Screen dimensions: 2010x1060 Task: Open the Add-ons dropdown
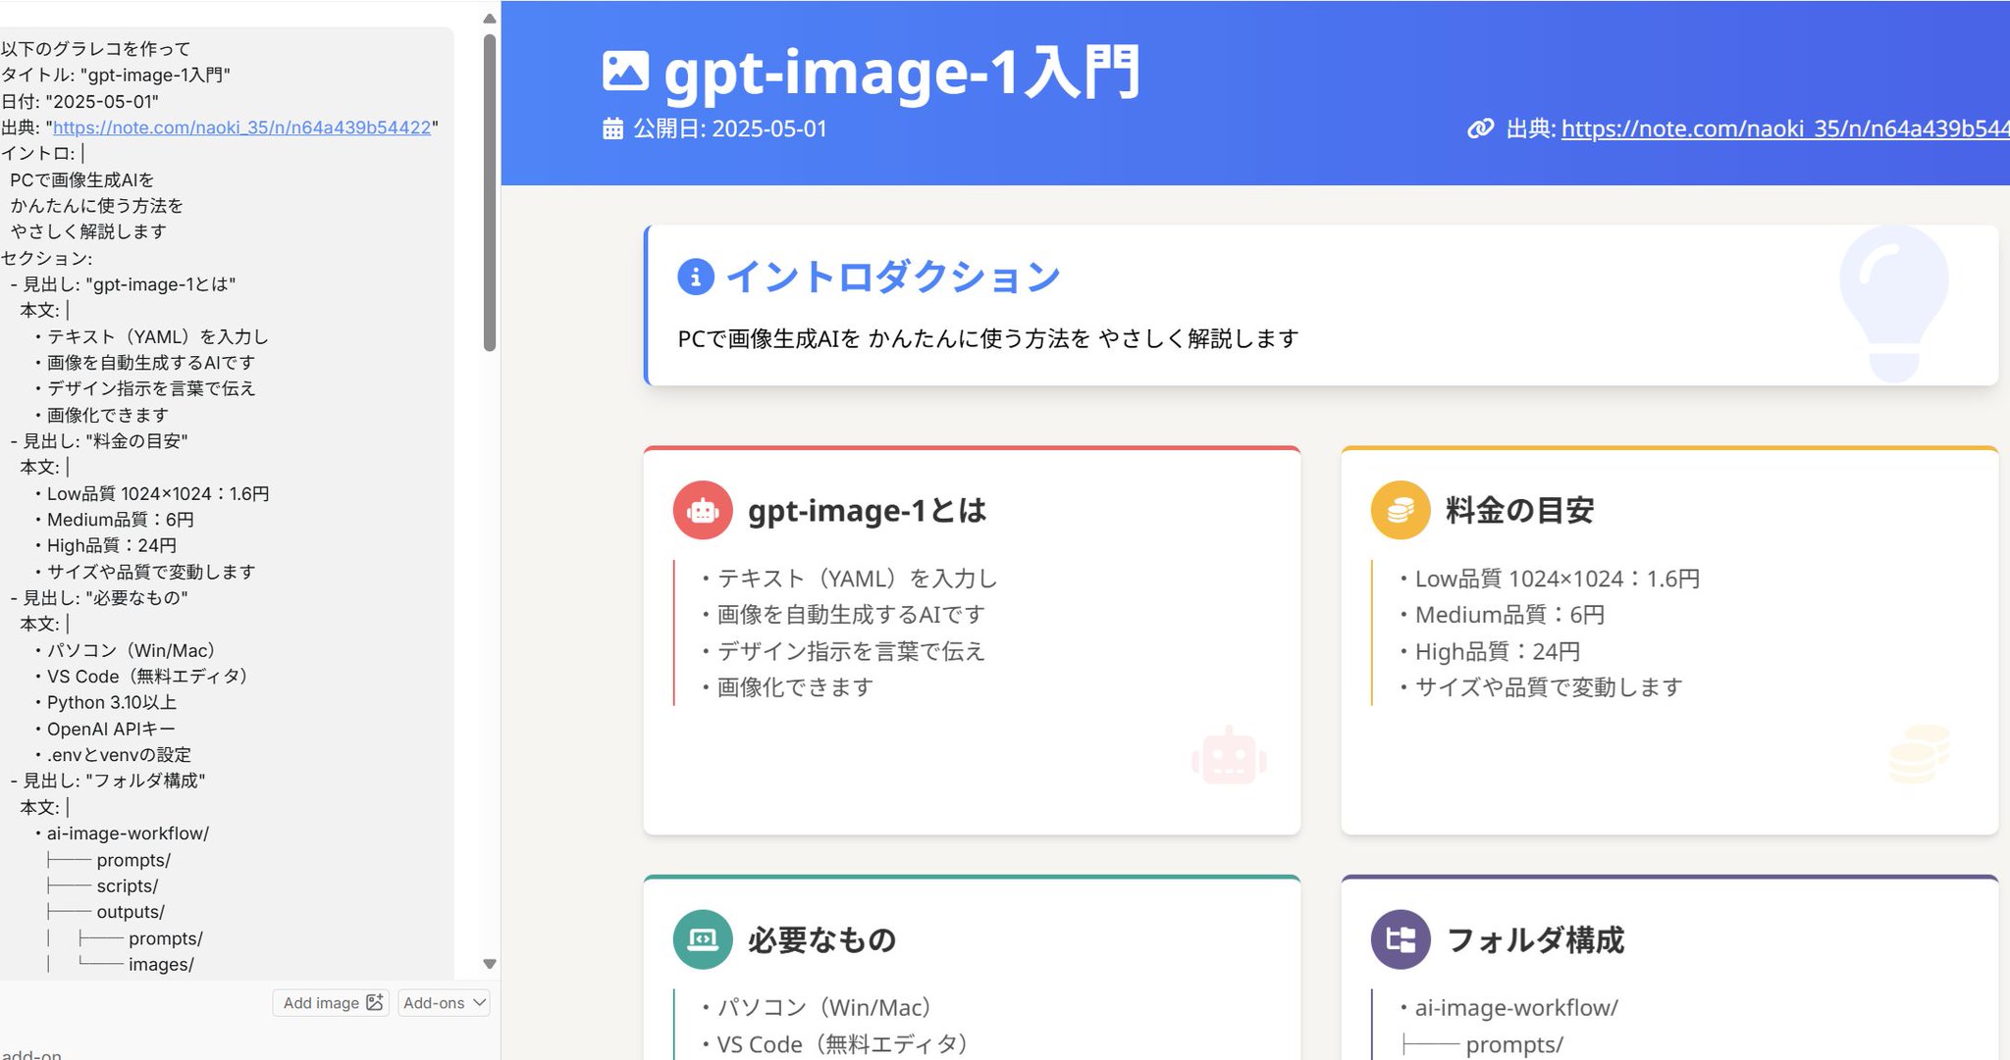[445, 1003]
